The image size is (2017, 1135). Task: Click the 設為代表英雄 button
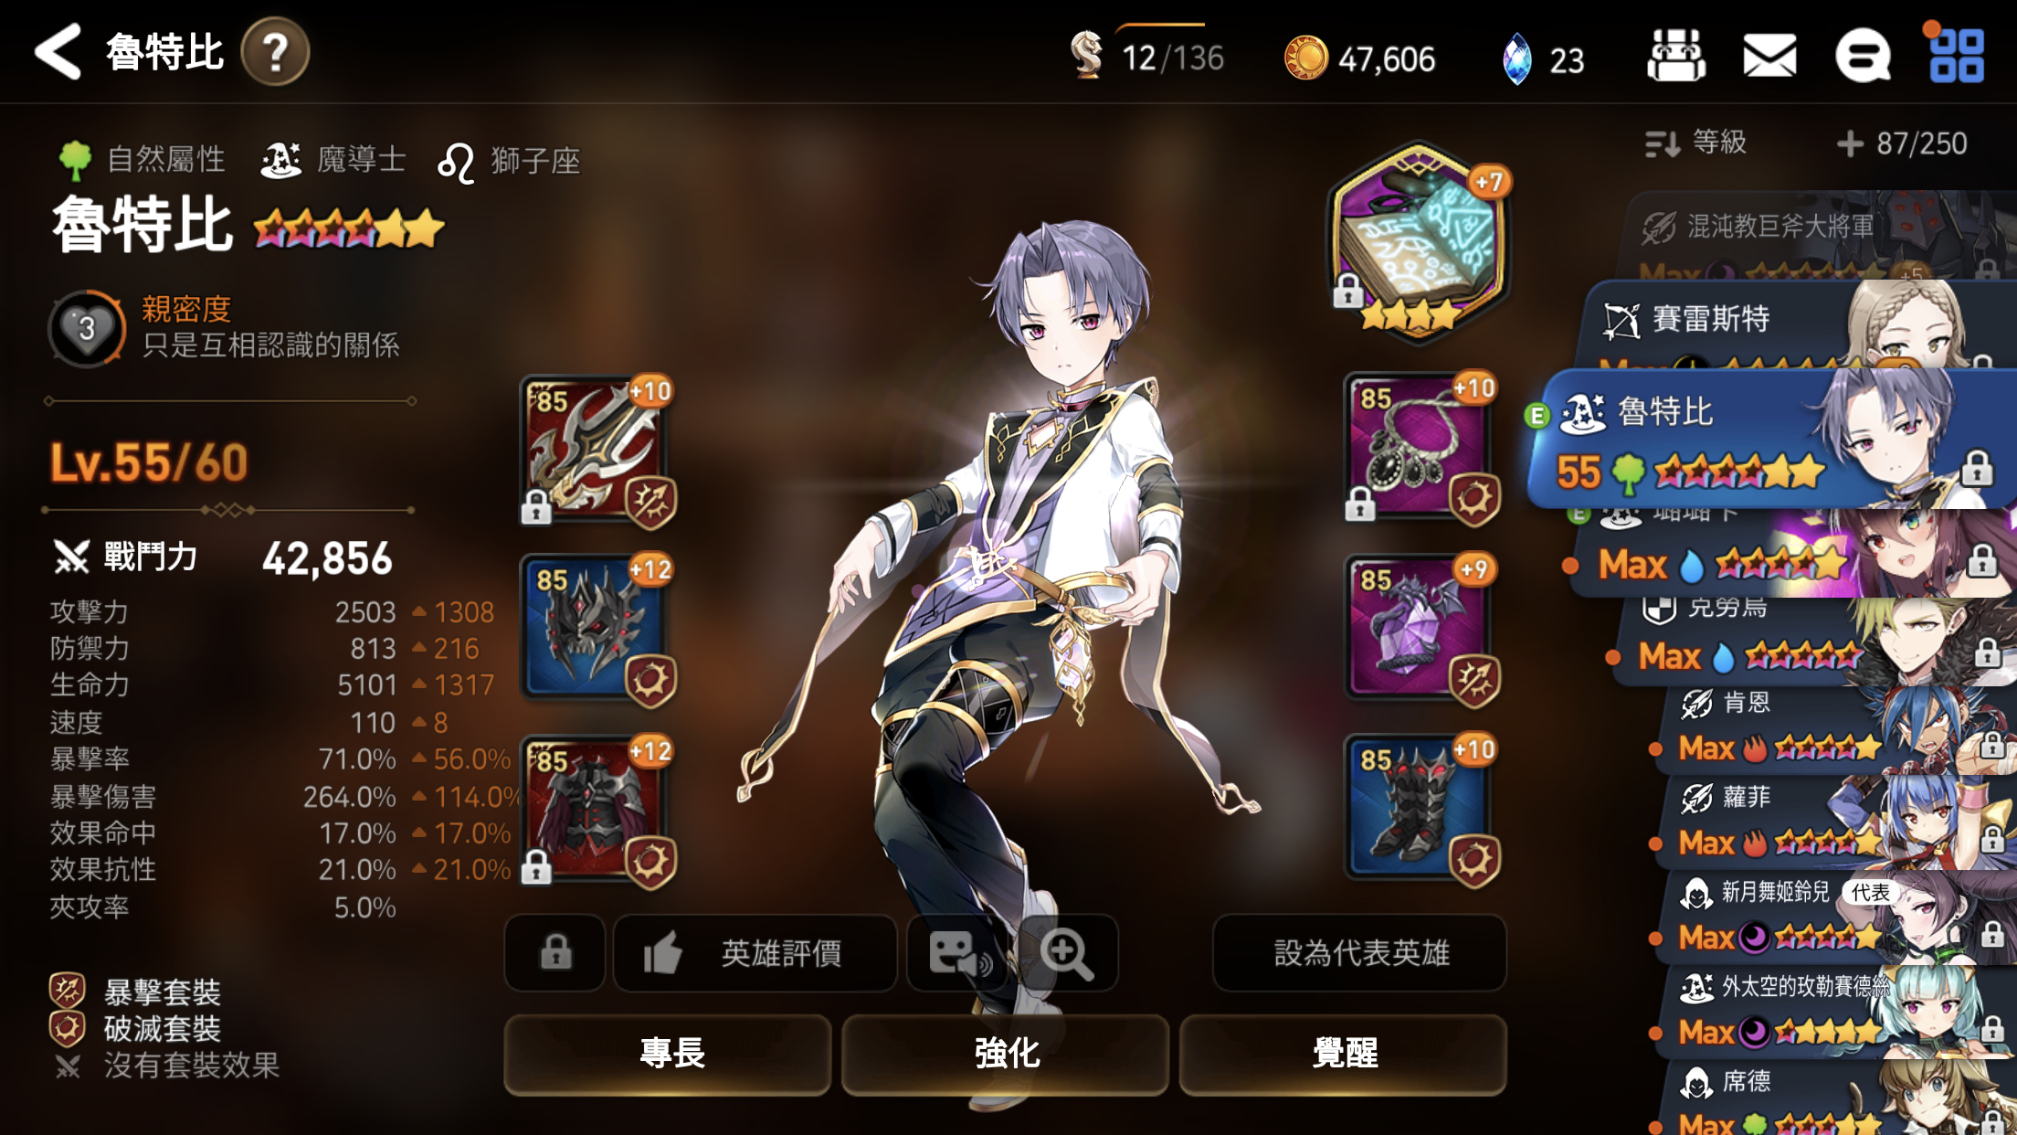click(1359, 953)
